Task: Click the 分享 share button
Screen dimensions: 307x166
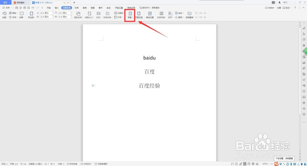Action: pos(279,8)
